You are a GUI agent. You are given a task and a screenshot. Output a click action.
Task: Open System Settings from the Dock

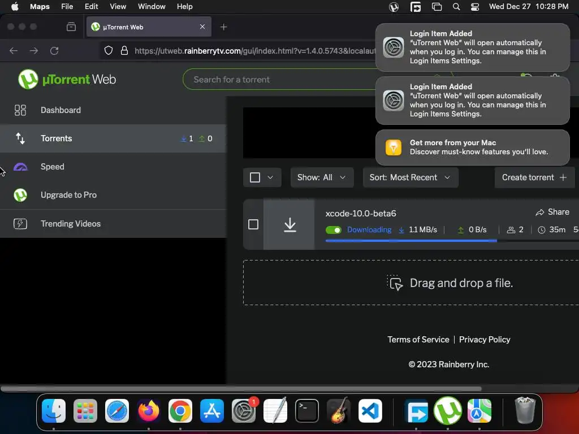click(244, 411)
